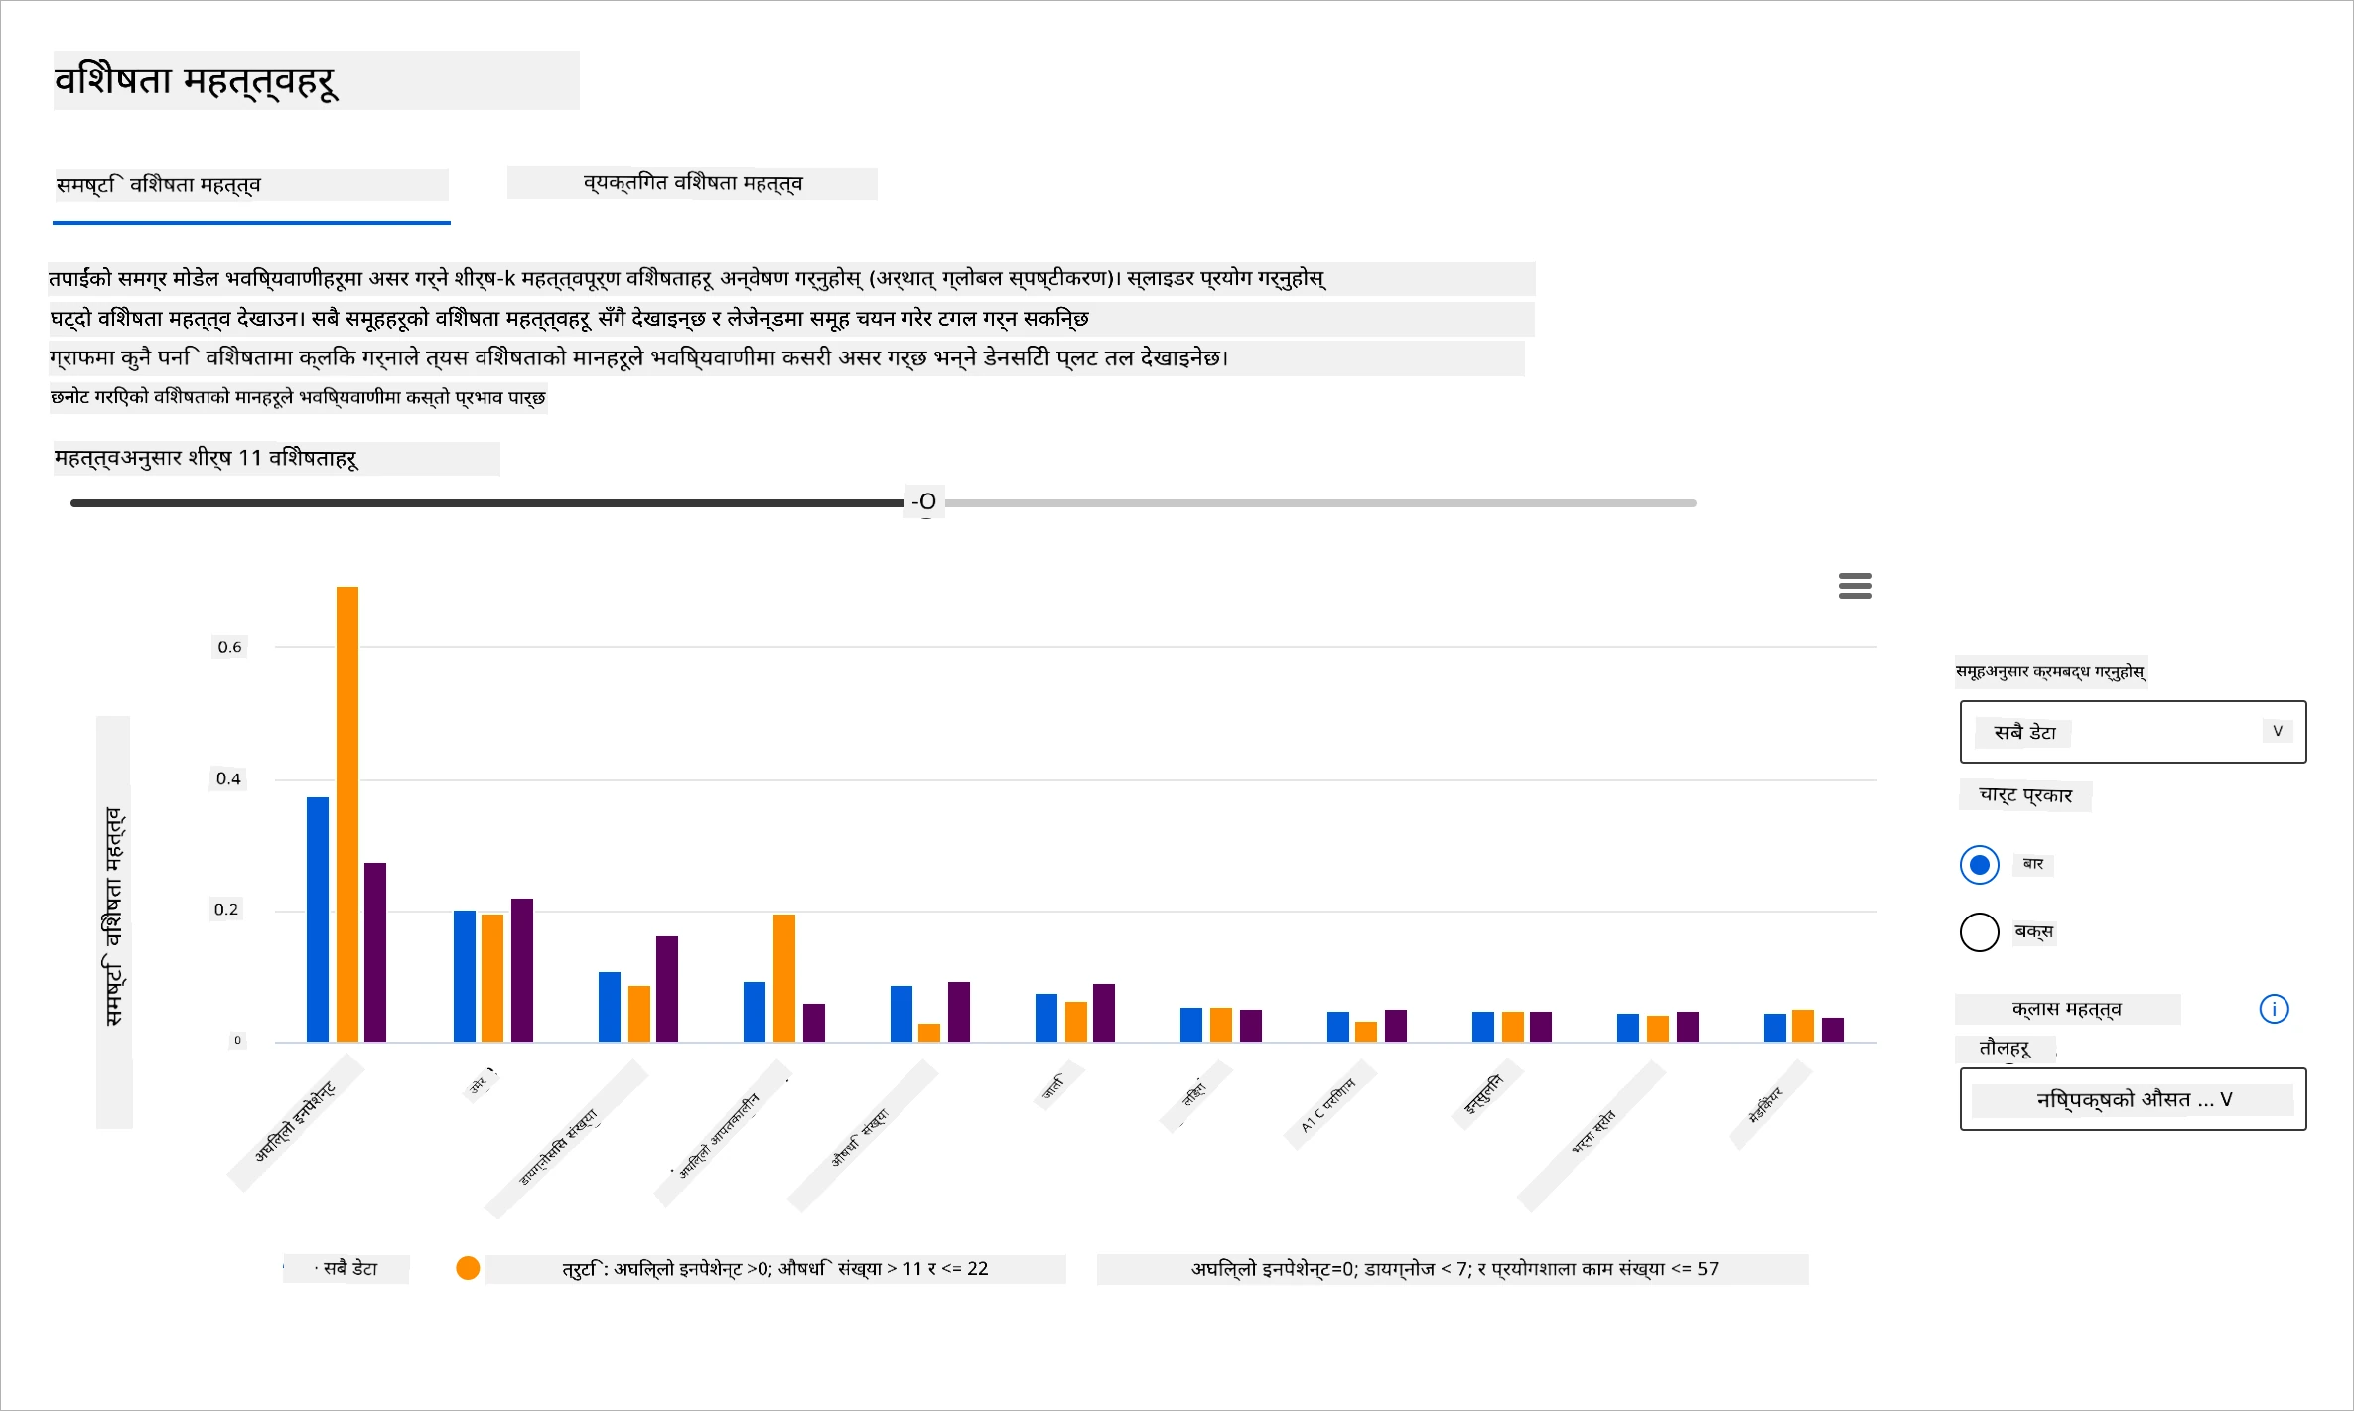Click the orange bar in the fourth feature group
The image size is (2354, 1411).
(x=784, y=977)
